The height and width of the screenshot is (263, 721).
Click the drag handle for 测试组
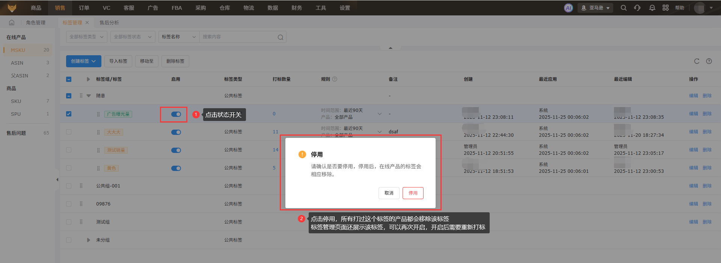81,222
